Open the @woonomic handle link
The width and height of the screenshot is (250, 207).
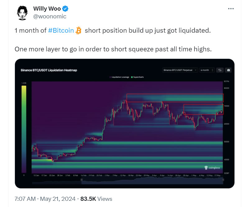click(49, 16)
